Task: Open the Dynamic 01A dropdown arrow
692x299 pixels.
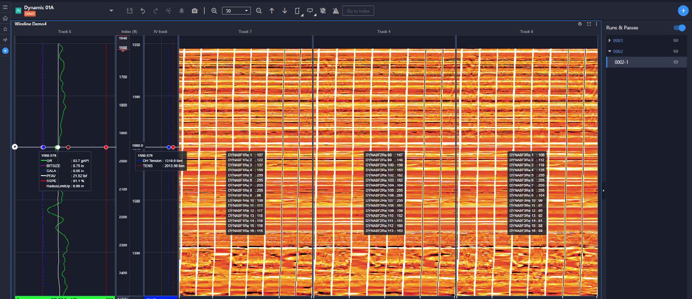Action: 111,11
